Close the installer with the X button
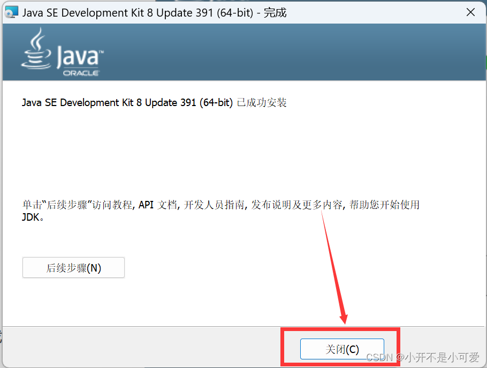Image resolution: width=487 pixels, height=368 pixels. pyautogui.click(x=470, y=12)
